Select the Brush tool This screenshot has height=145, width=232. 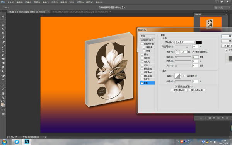click(x=3, y=46)
